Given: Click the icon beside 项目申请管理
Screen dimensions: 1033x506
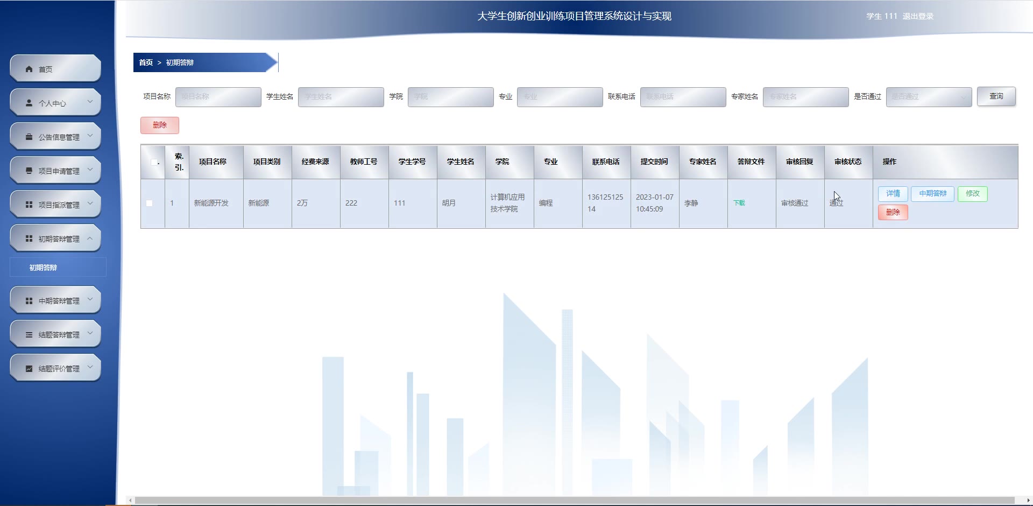Looking at the screenshot, I should tap(29, 171).
